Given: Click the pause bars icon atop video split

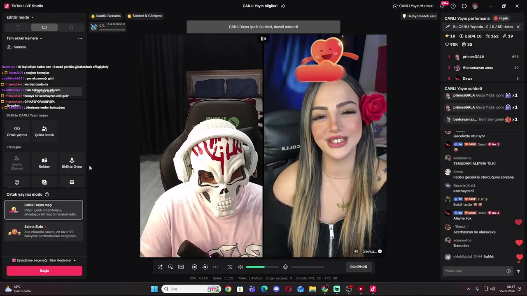Looking at the screenshot, I should tap(263, 39).
